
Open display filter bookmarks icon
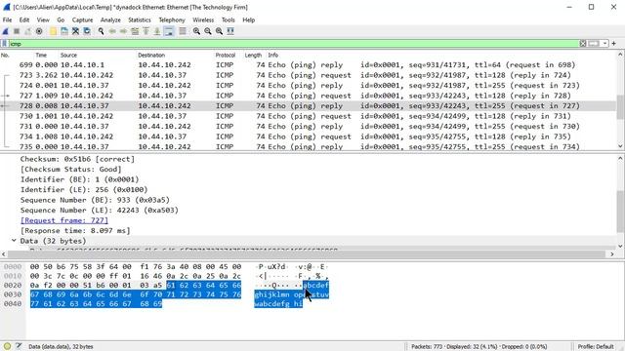(4, 43)
